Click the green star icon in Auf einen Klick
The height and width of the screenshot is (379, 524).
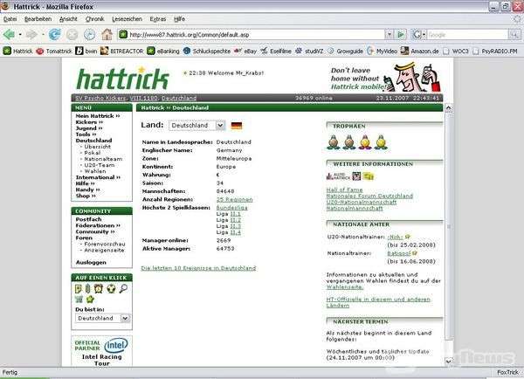point(90,300)
